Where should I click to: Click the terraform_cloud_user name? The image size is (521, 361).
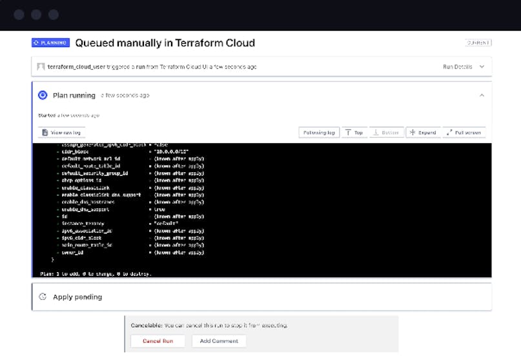(x=75, y=66)
